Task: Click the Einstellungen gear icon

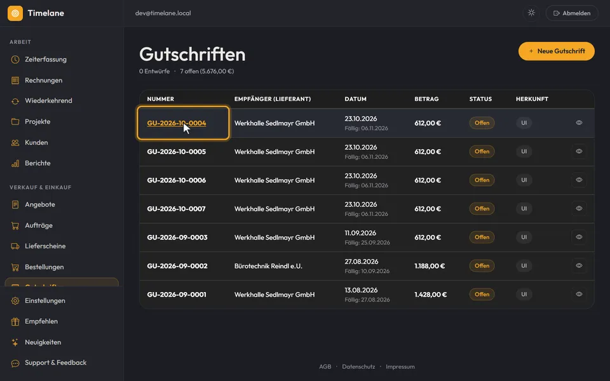Action: click(x=15, y=301)
